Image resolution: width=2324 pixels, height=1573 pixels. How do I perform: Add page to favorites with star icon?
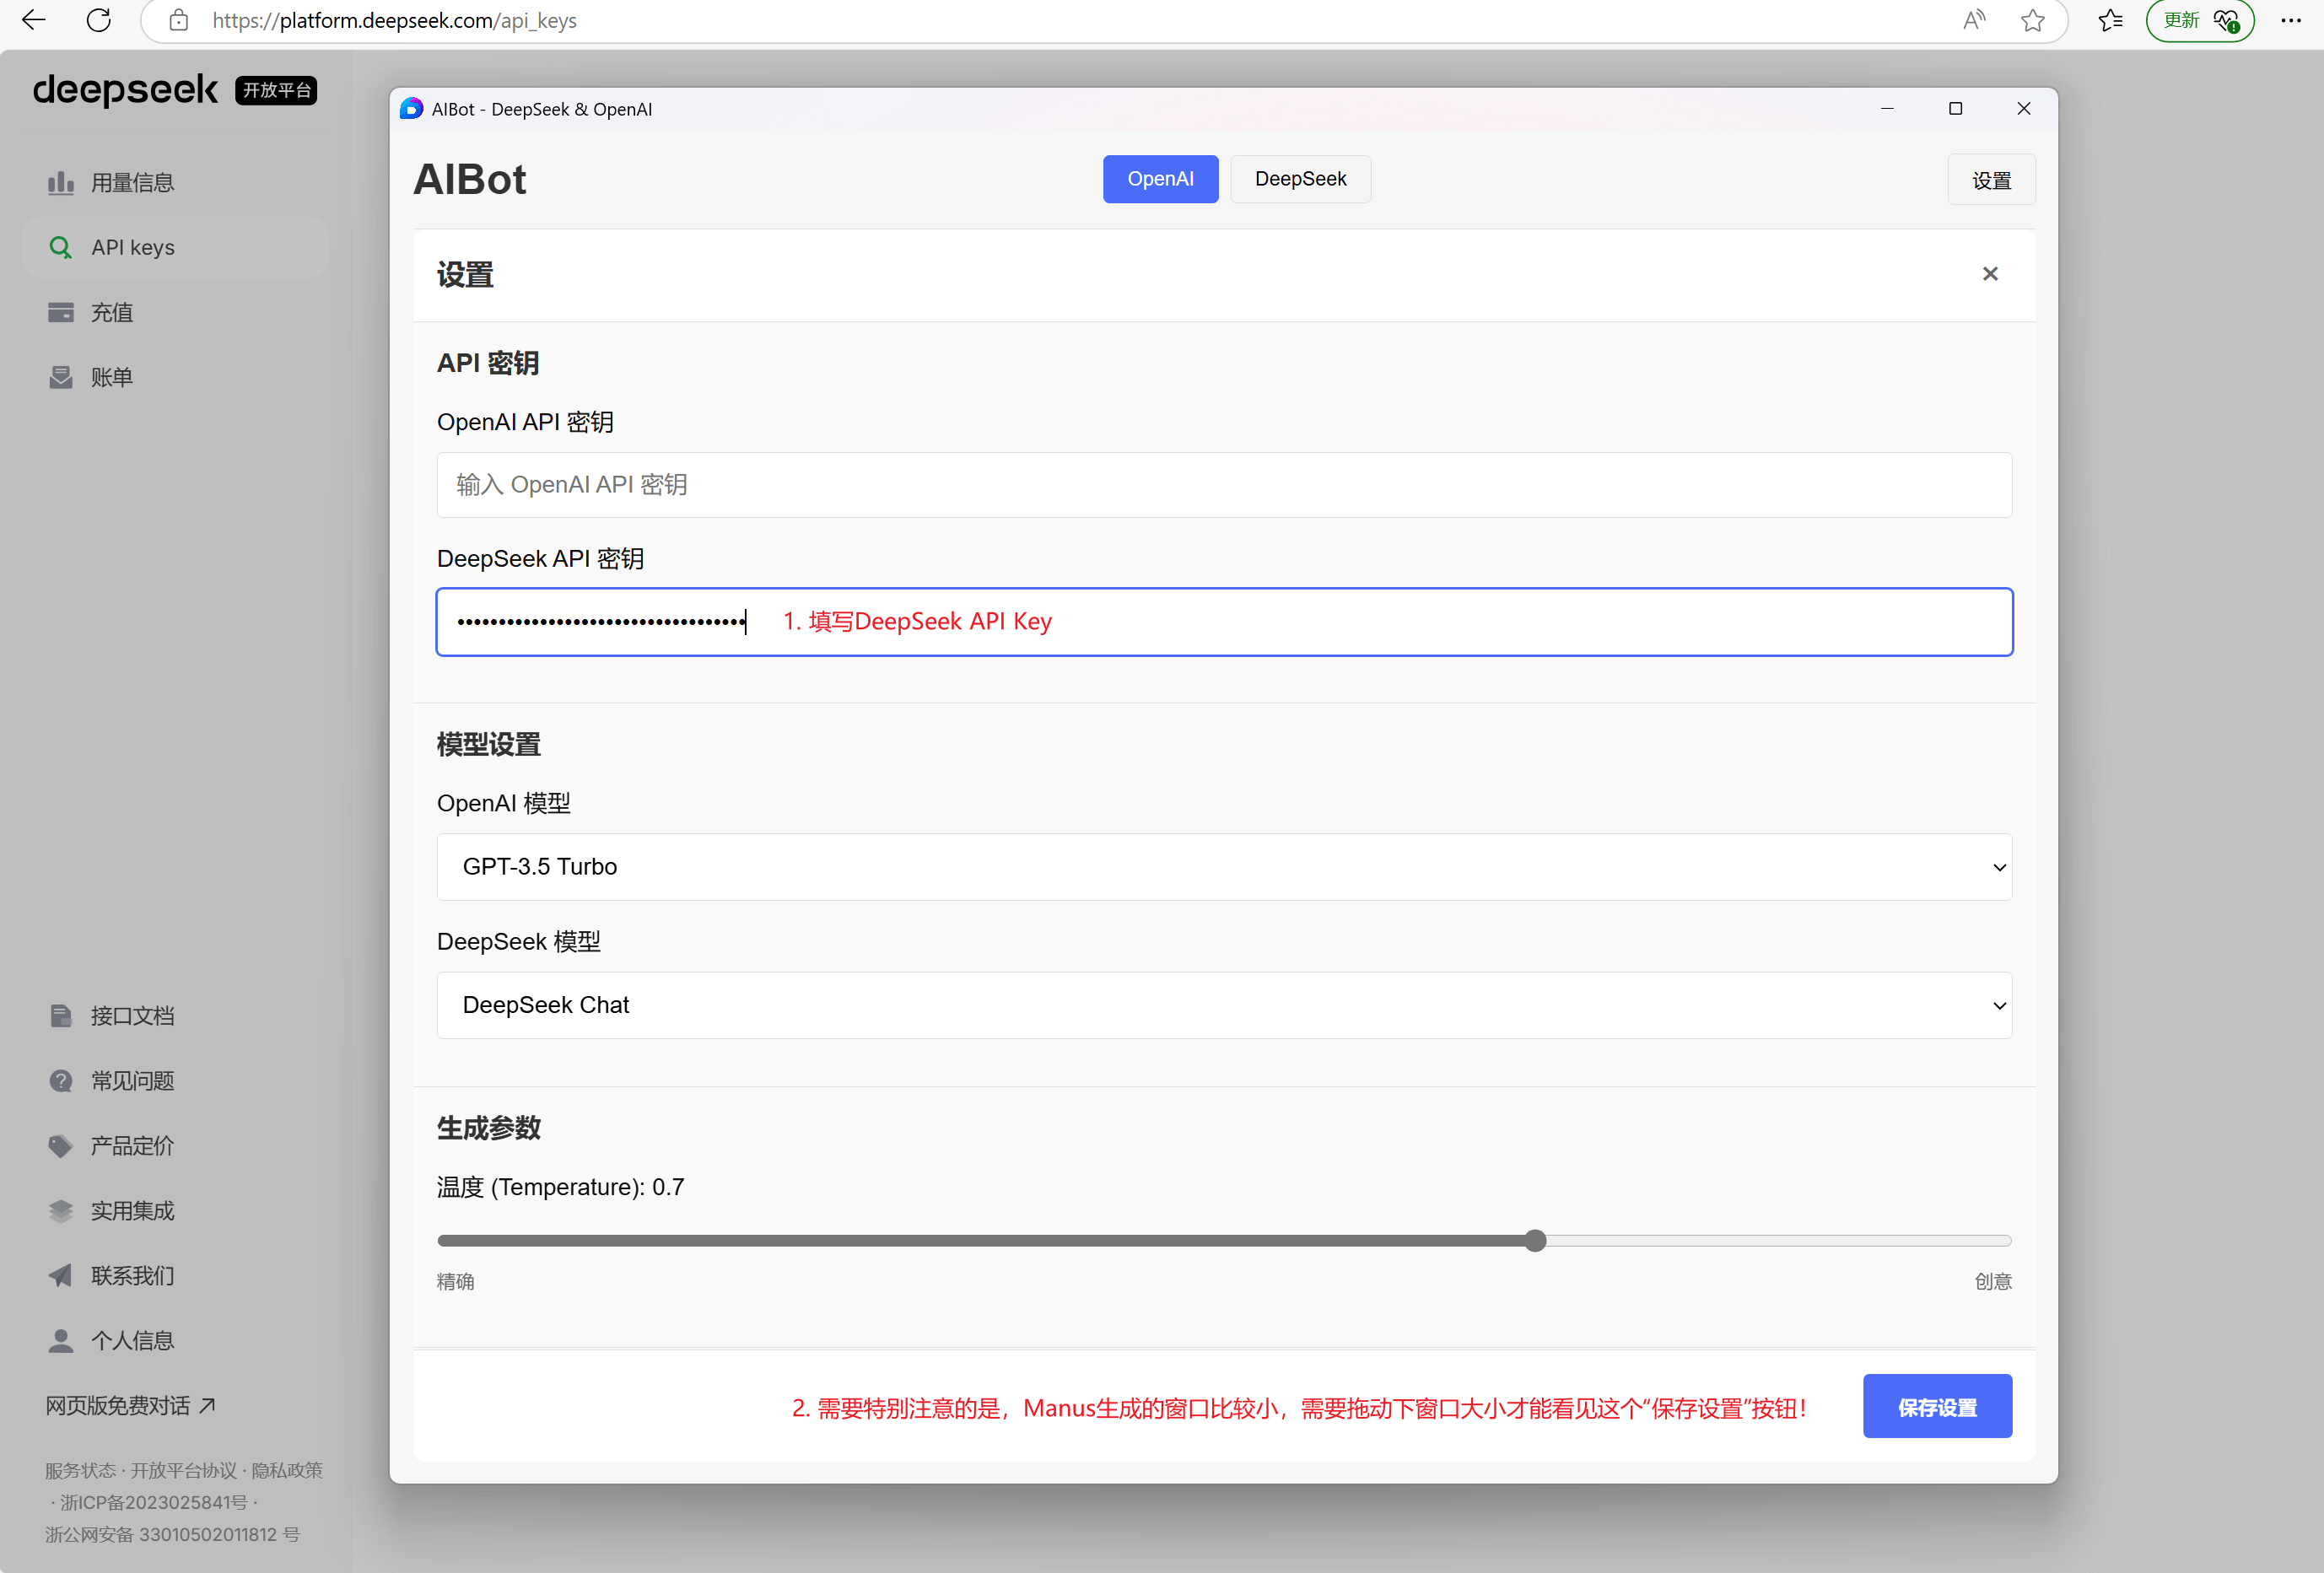(x=2032, y=20)
